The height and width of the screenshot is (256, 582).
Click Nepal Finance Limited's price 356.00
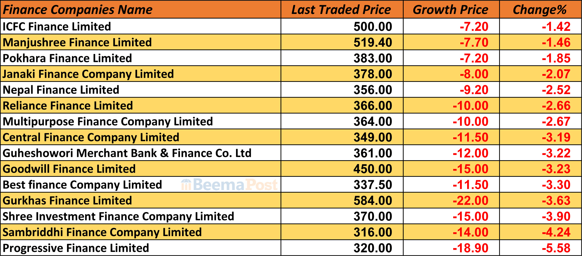click(x=373, y=90)
